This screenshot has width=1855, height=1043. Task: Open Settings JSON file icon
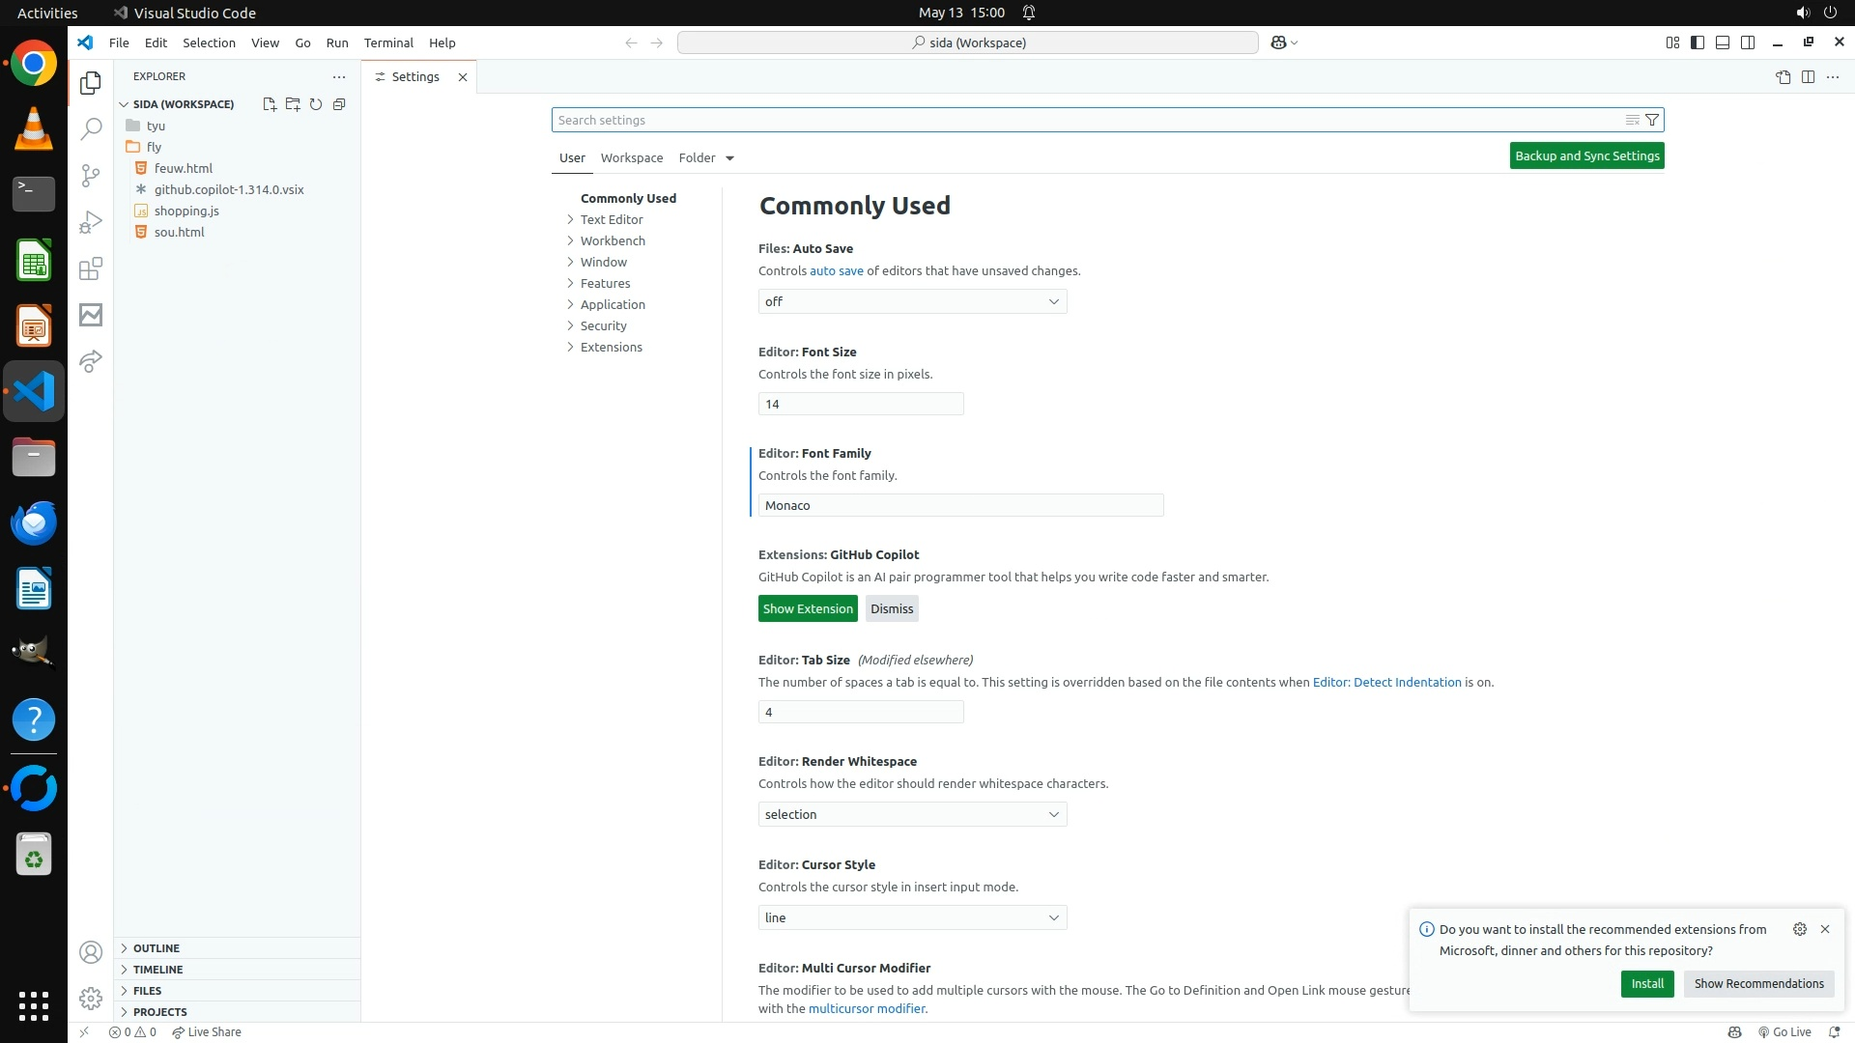pos(1783,77)
